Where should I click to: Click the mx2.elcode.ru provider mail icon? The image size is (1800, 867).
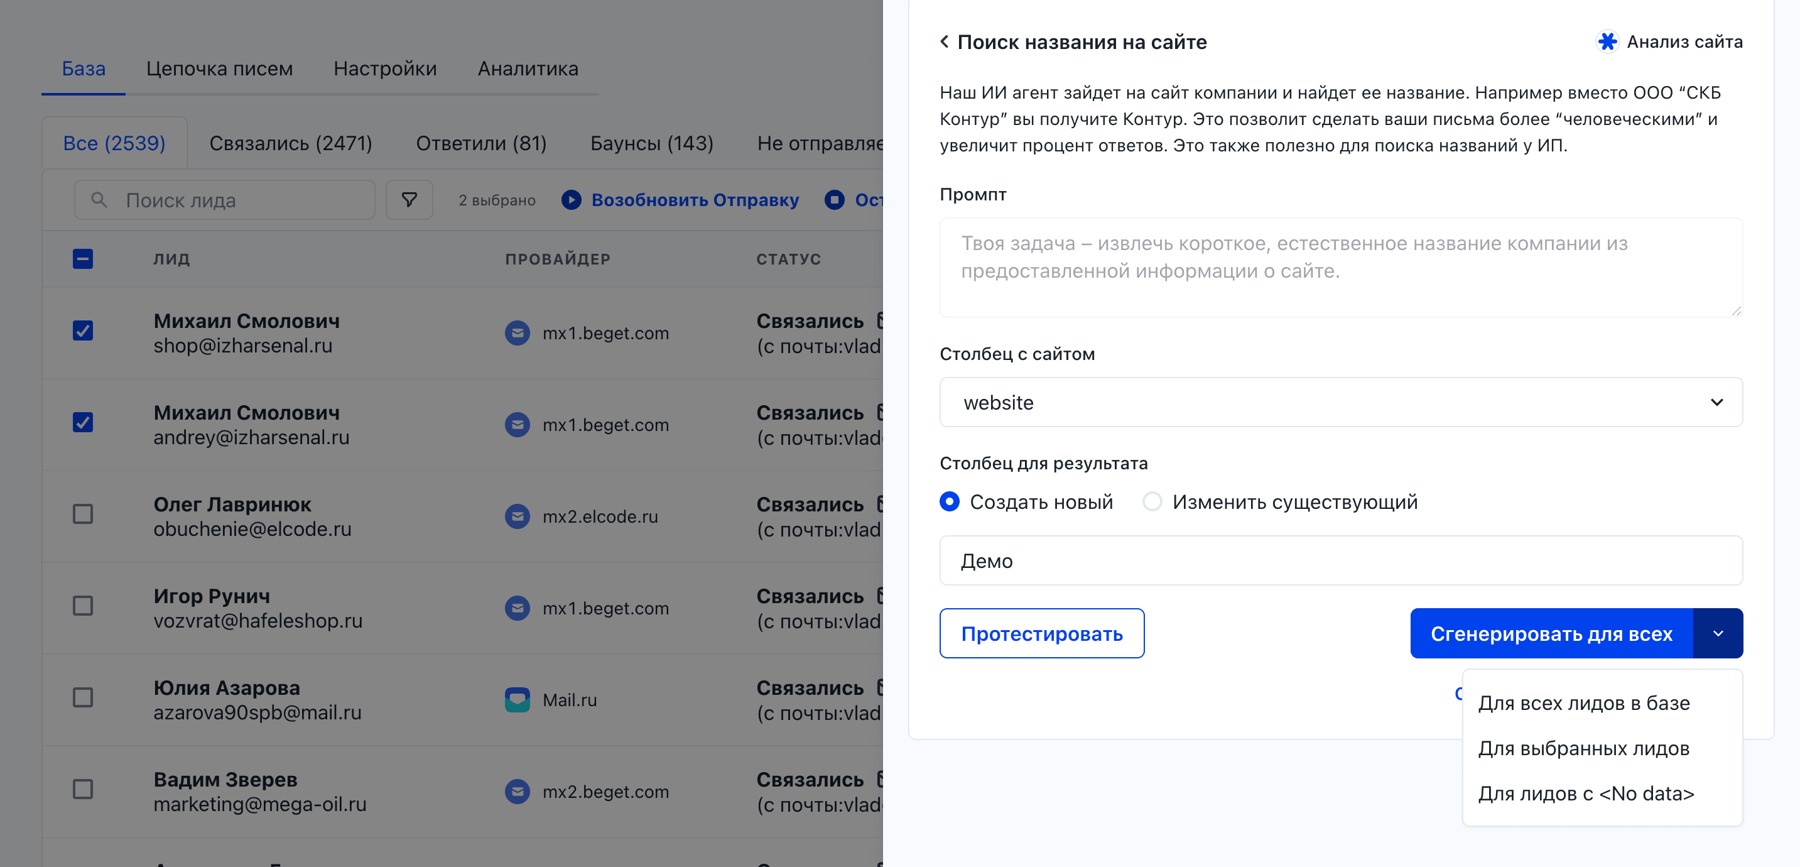(x=517, y=516)
